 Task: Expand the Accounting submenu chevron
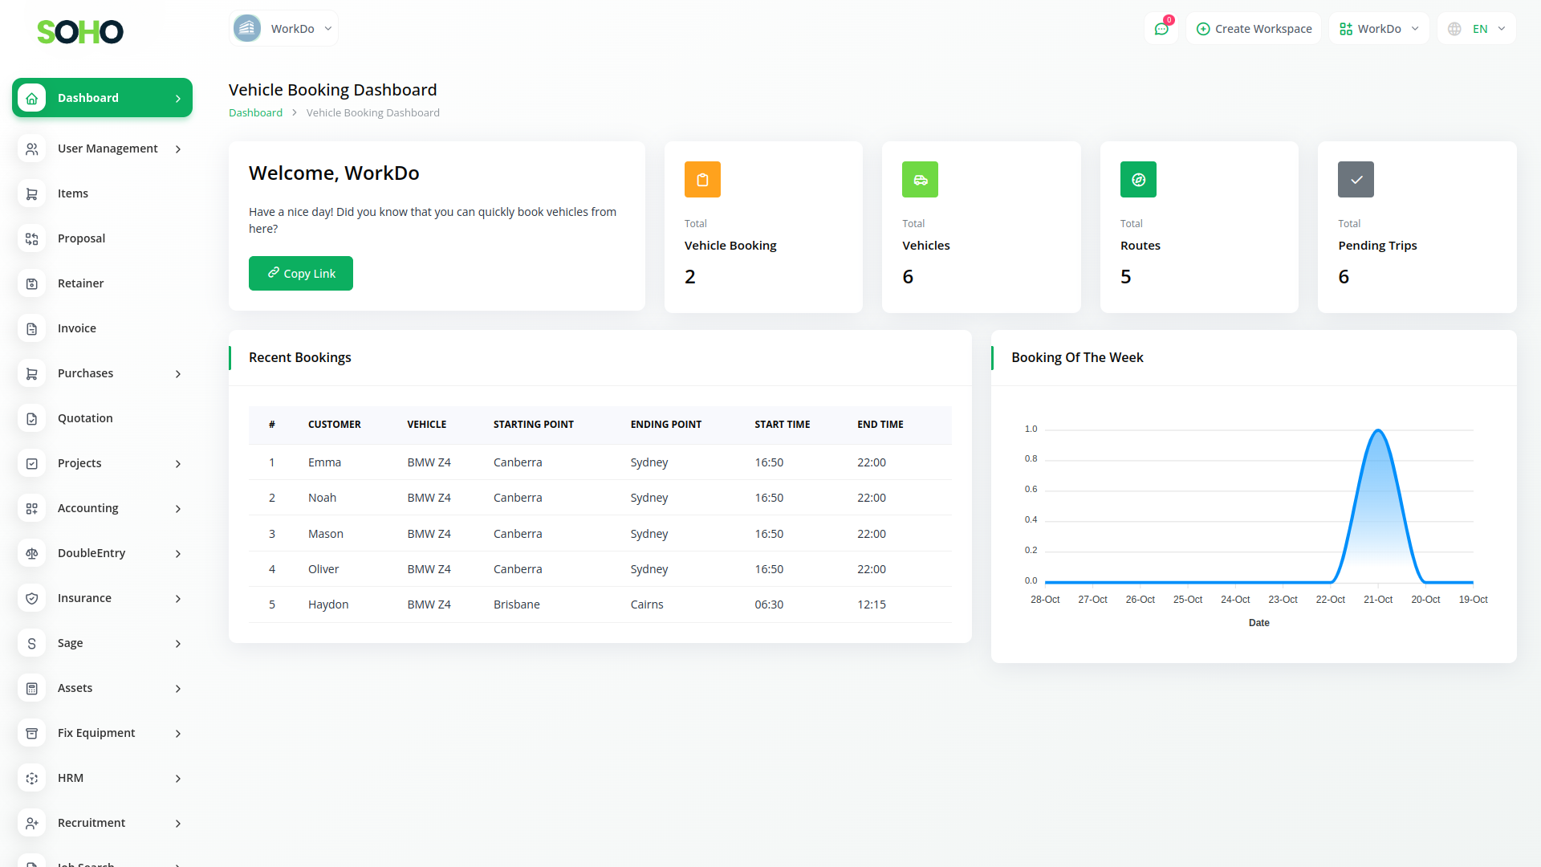click(x=178, y=509)
